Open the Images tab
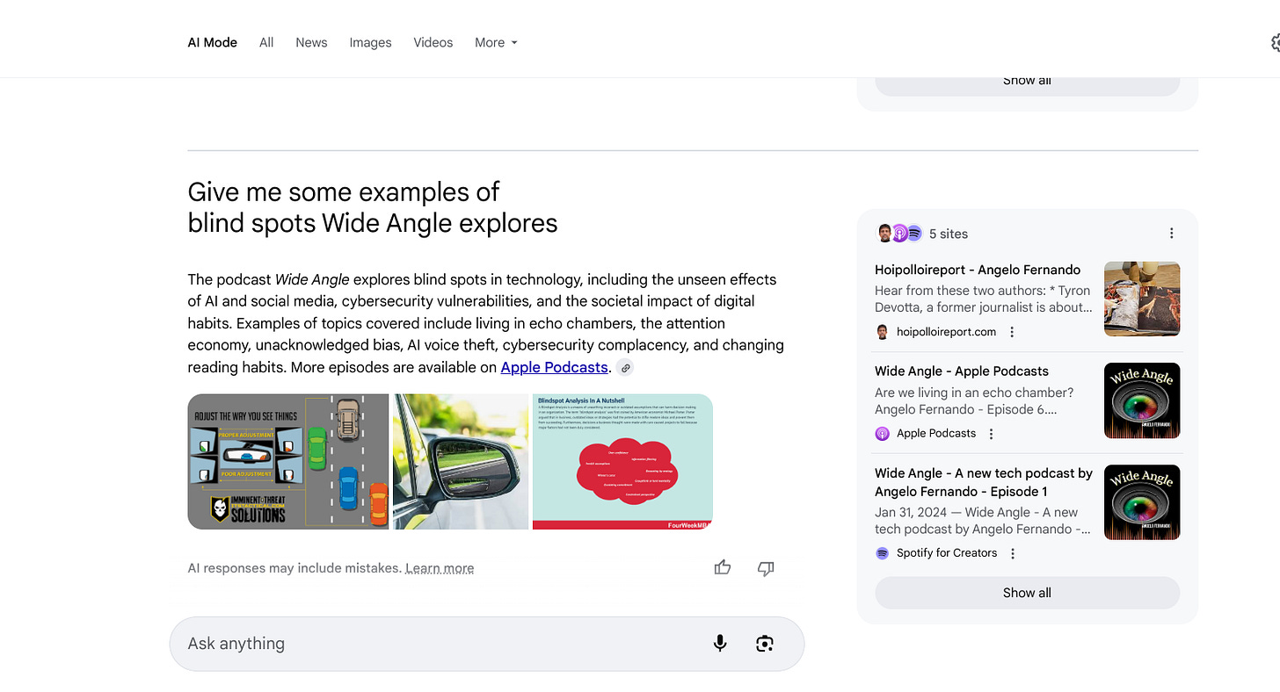1280x692 pixels. tap(370, 42)
